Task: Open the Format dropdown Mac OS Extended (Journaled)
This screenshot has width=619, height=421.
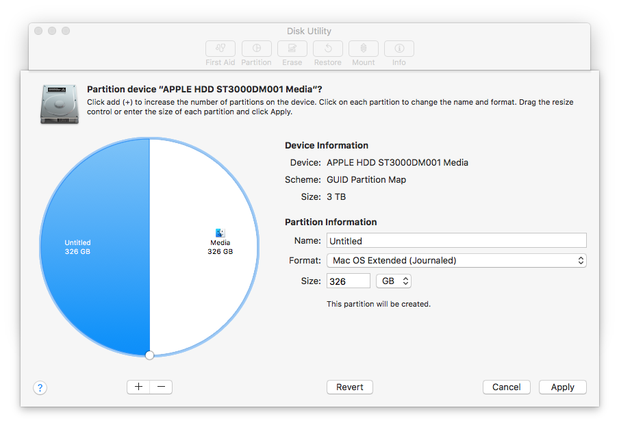Action: [456, 260]
